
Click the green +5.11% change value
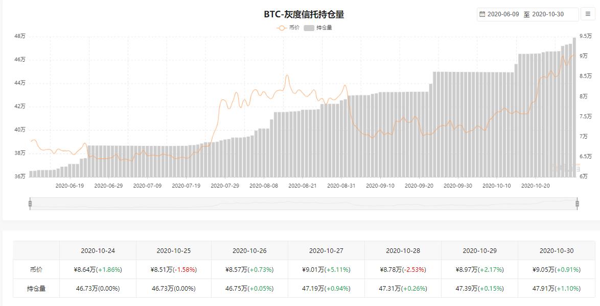338,268
